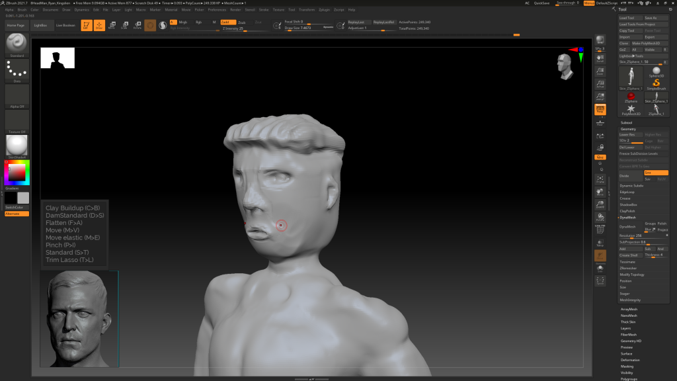Activate the Edit mode button
Image resolution: width=677 pixels, height=381 pixels.
(86, 26)
